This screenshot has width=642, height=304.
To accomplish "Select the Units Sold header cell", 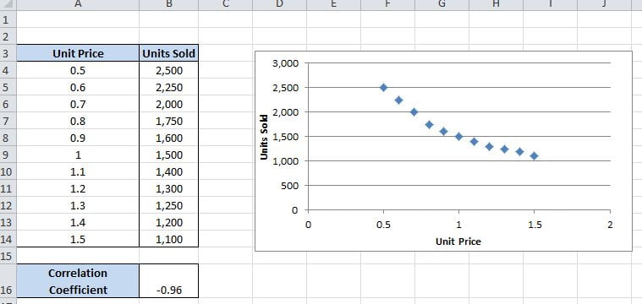I will [x=168, y=53].
